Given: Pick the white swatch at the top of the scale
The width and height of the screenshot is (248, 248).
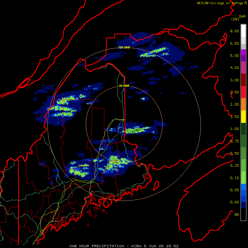Looking at the screenshot, I should pos(243,31).
